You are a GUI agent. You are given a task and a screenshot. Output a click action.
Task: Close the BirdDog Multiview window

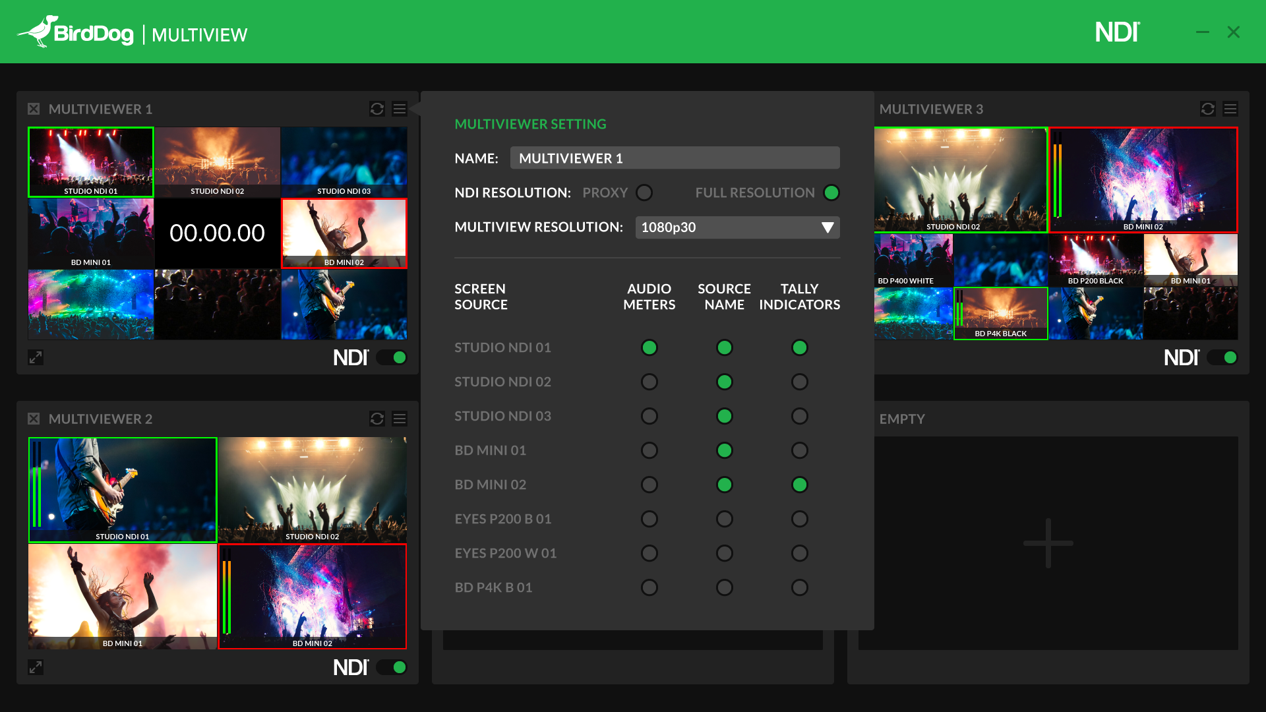[x=1234, y=32]
